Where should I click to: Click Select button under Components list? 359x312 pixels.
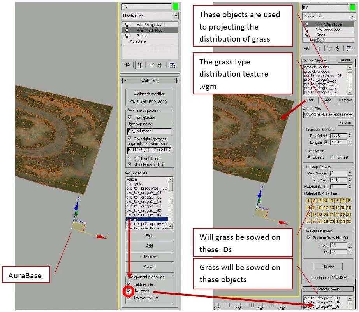150,267
